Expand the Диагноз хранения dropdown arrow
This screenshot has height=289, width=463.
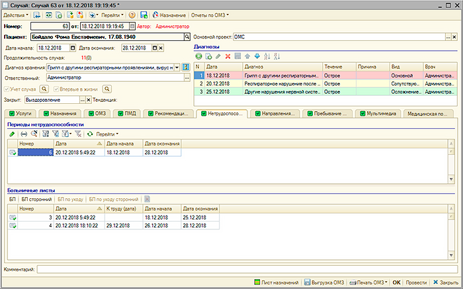pos(176,67)
